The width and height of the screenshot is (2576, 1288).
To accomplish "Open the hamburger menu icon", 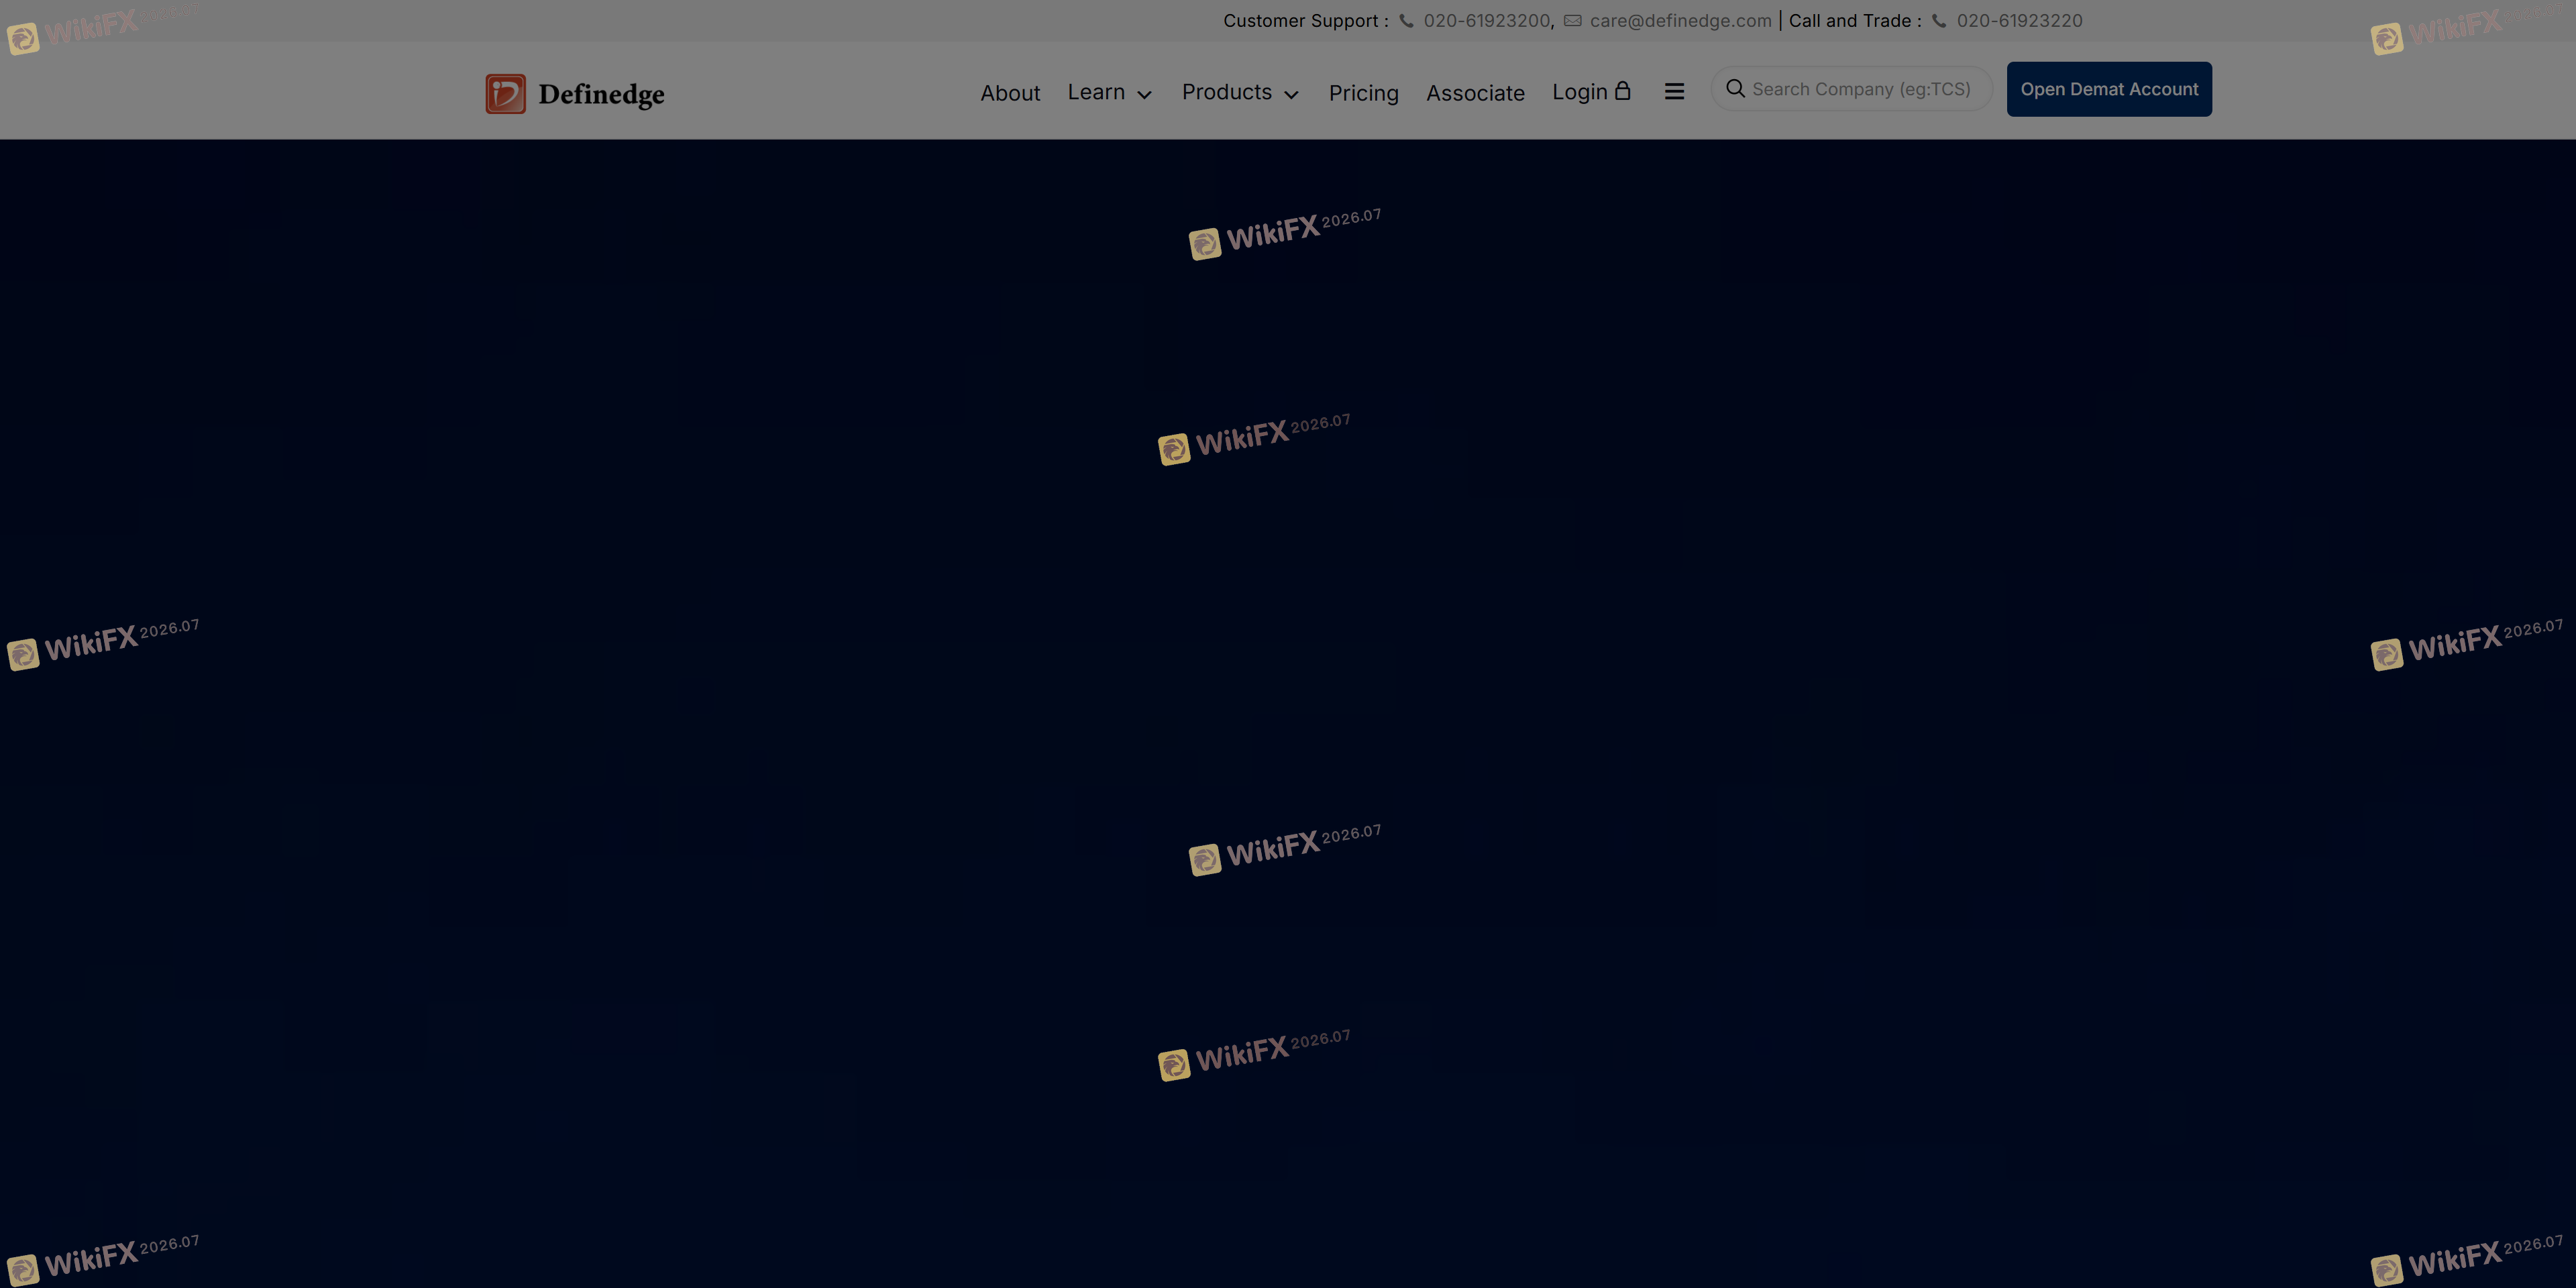I will (x=1674, y=92).
